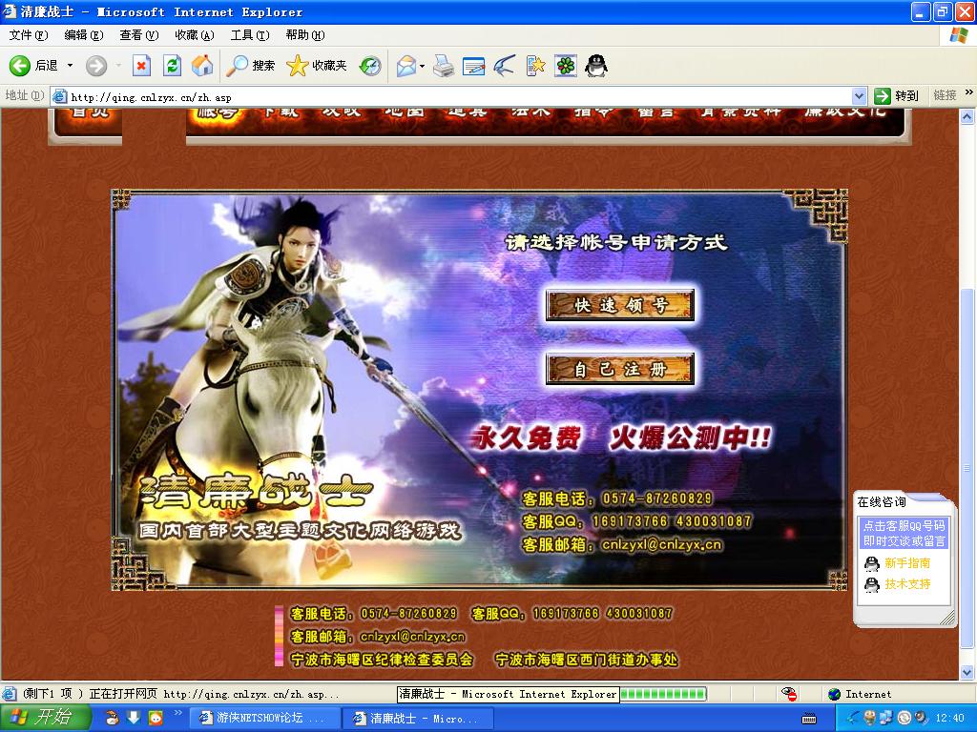Click the 点击客服QQ号码 info box
This screenshot has width=977, height=732.
(904, 534)
